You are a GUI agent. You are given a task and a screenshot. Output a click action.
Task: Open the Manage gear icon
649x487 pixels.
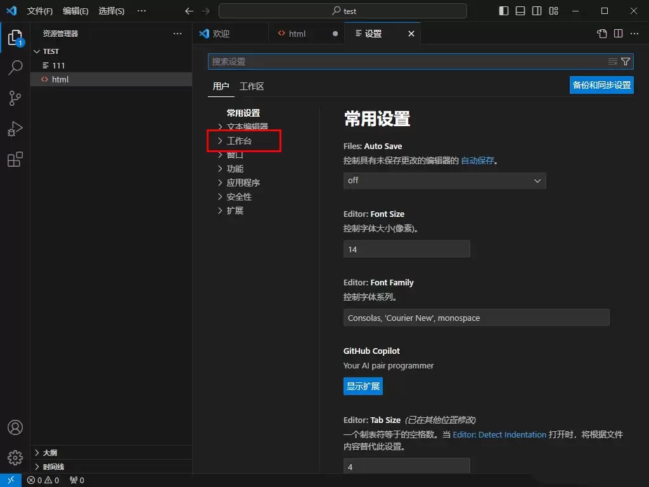[x=15, y=457]
